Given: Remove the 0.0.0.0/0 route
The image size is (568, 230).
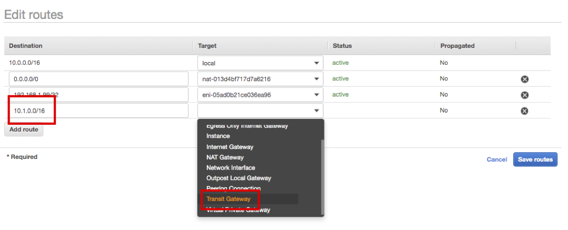Looking at the screenshot, I should (524, 79).
